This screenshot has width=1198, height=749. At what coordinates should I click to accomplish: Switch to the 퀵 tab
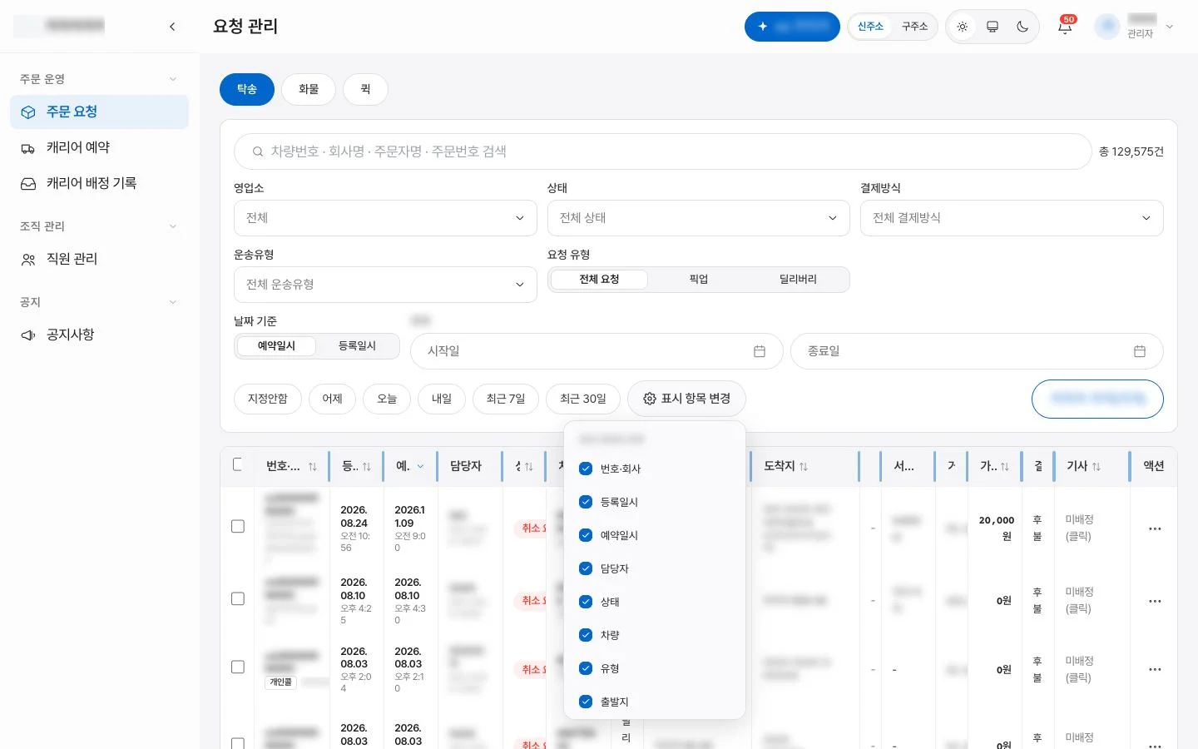click(x=365, y=89)
